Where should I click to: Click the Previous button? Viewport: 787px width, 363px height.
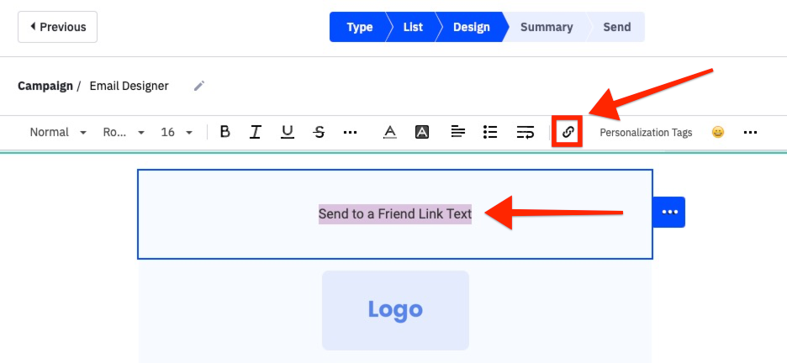pyautogui.click(x=57, y=27)
